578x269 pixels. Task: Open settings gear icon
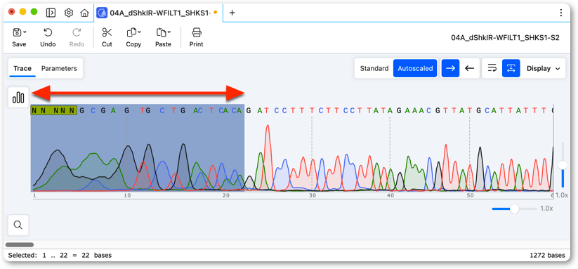click(x=69, y=13)
